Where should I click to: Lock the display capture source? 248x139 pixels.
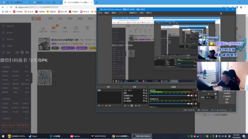coord(146,101)
